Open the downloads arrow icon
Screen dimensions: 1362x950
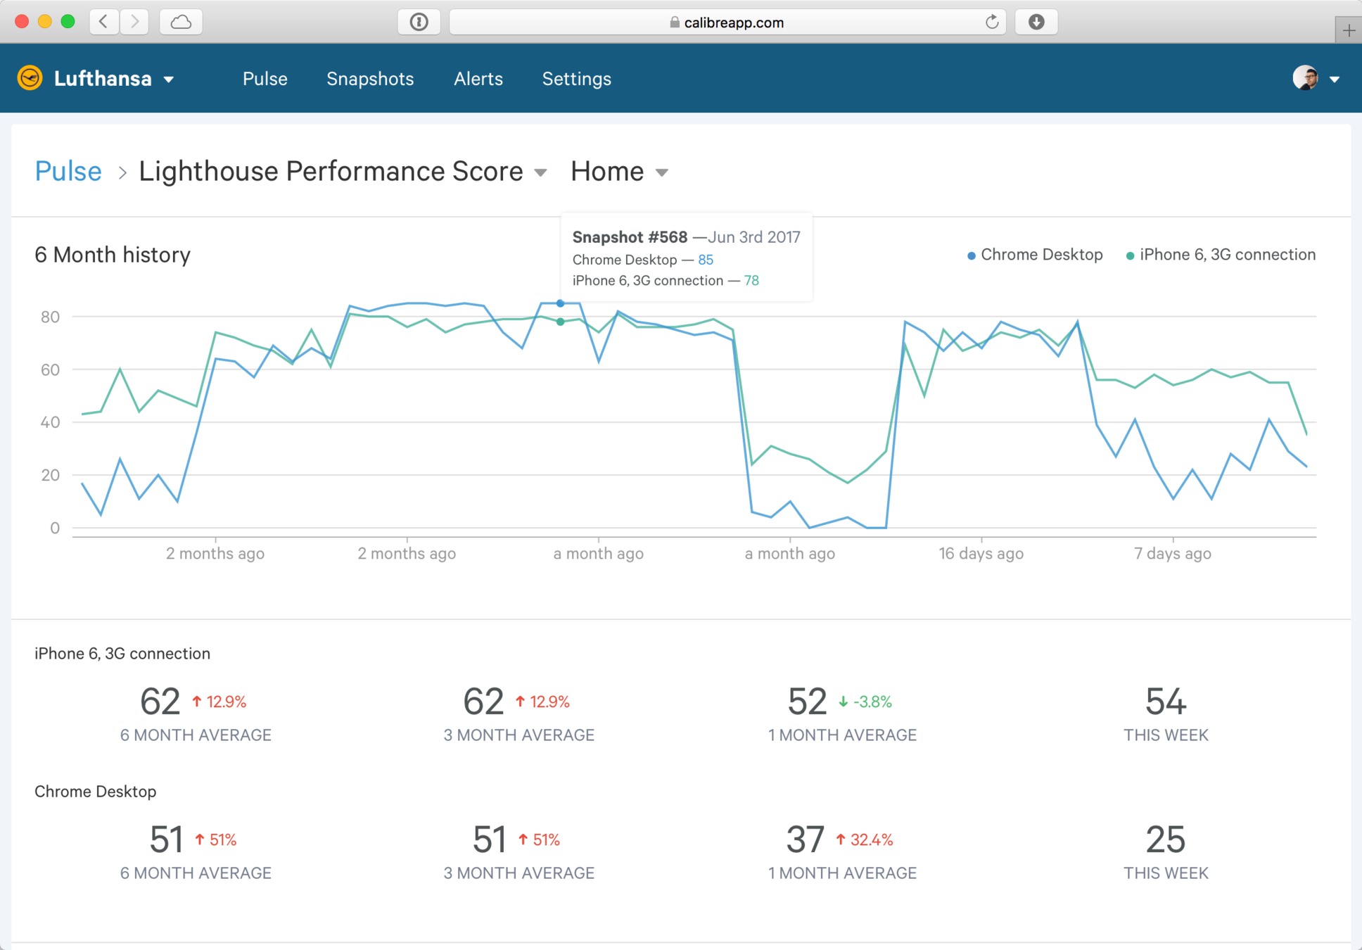(x=1036, y=22)
